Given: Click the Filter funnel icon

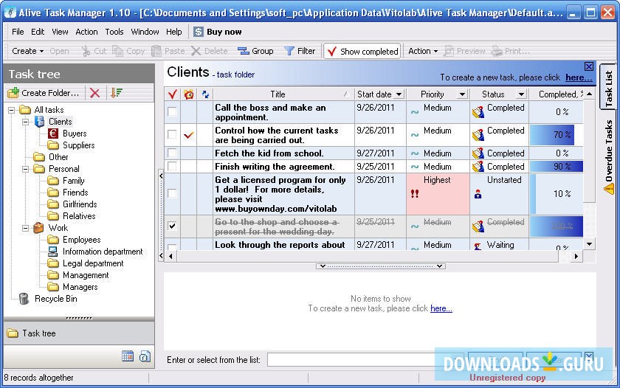Looking at the screenshot, I should (289, 51).
